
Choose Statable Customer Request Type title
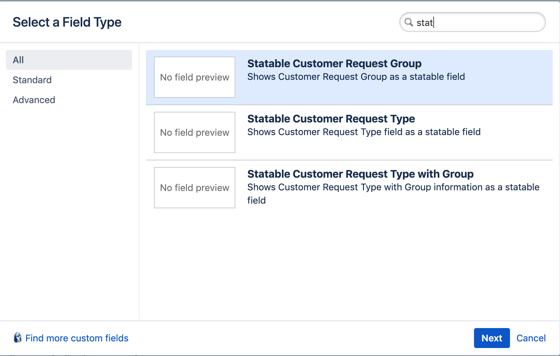pos(331,118)
